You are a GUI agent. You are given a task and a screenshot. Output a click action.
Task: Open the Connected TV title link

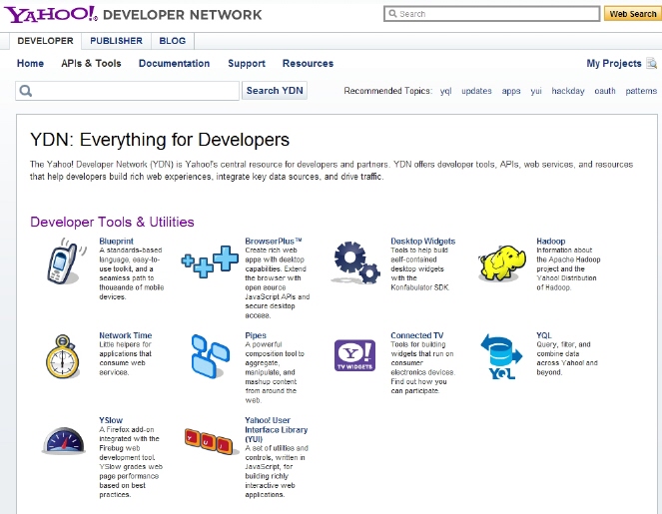pos(417,335)
